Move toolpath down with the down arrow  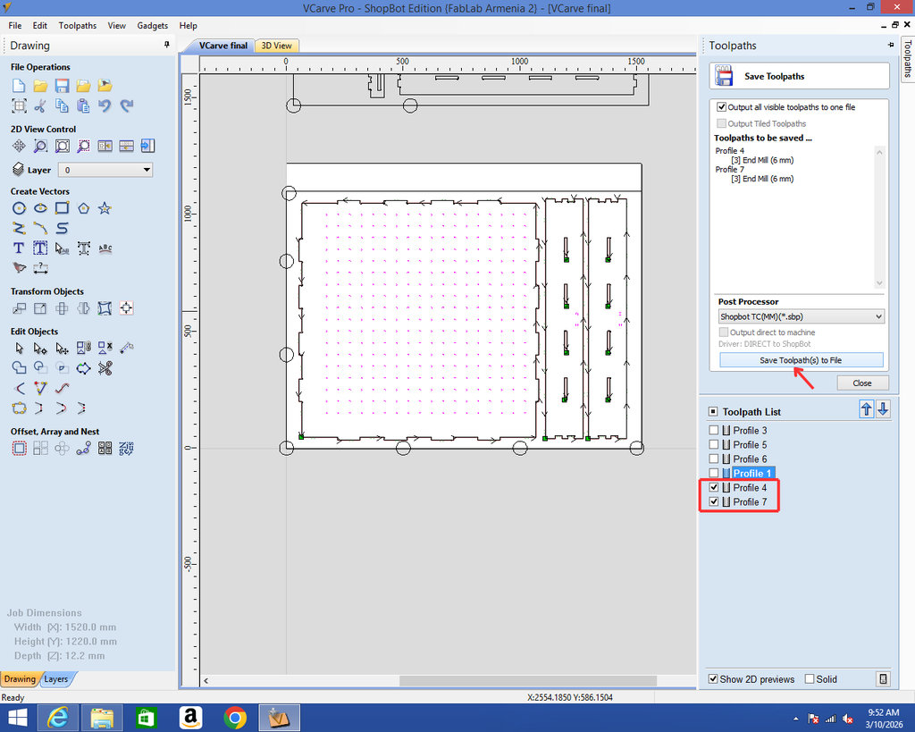[883, 409]
